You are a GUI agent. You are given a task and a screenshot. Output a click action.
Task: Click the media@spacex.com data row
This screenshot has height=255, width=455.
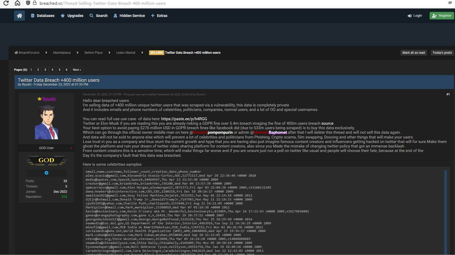pyautogui.click(x=152, y=180)
